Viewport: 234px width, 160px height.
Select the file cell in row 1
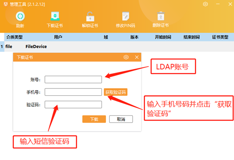pos(9,47)
